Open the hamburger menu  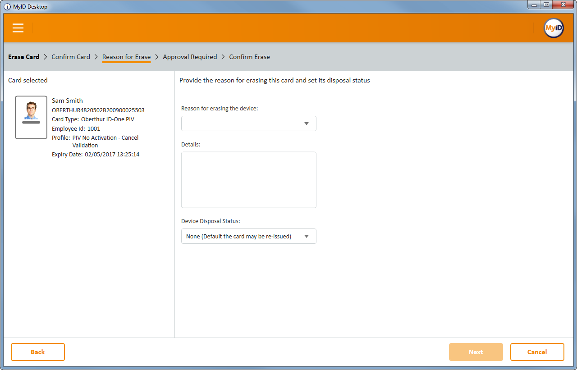point(18,28)
